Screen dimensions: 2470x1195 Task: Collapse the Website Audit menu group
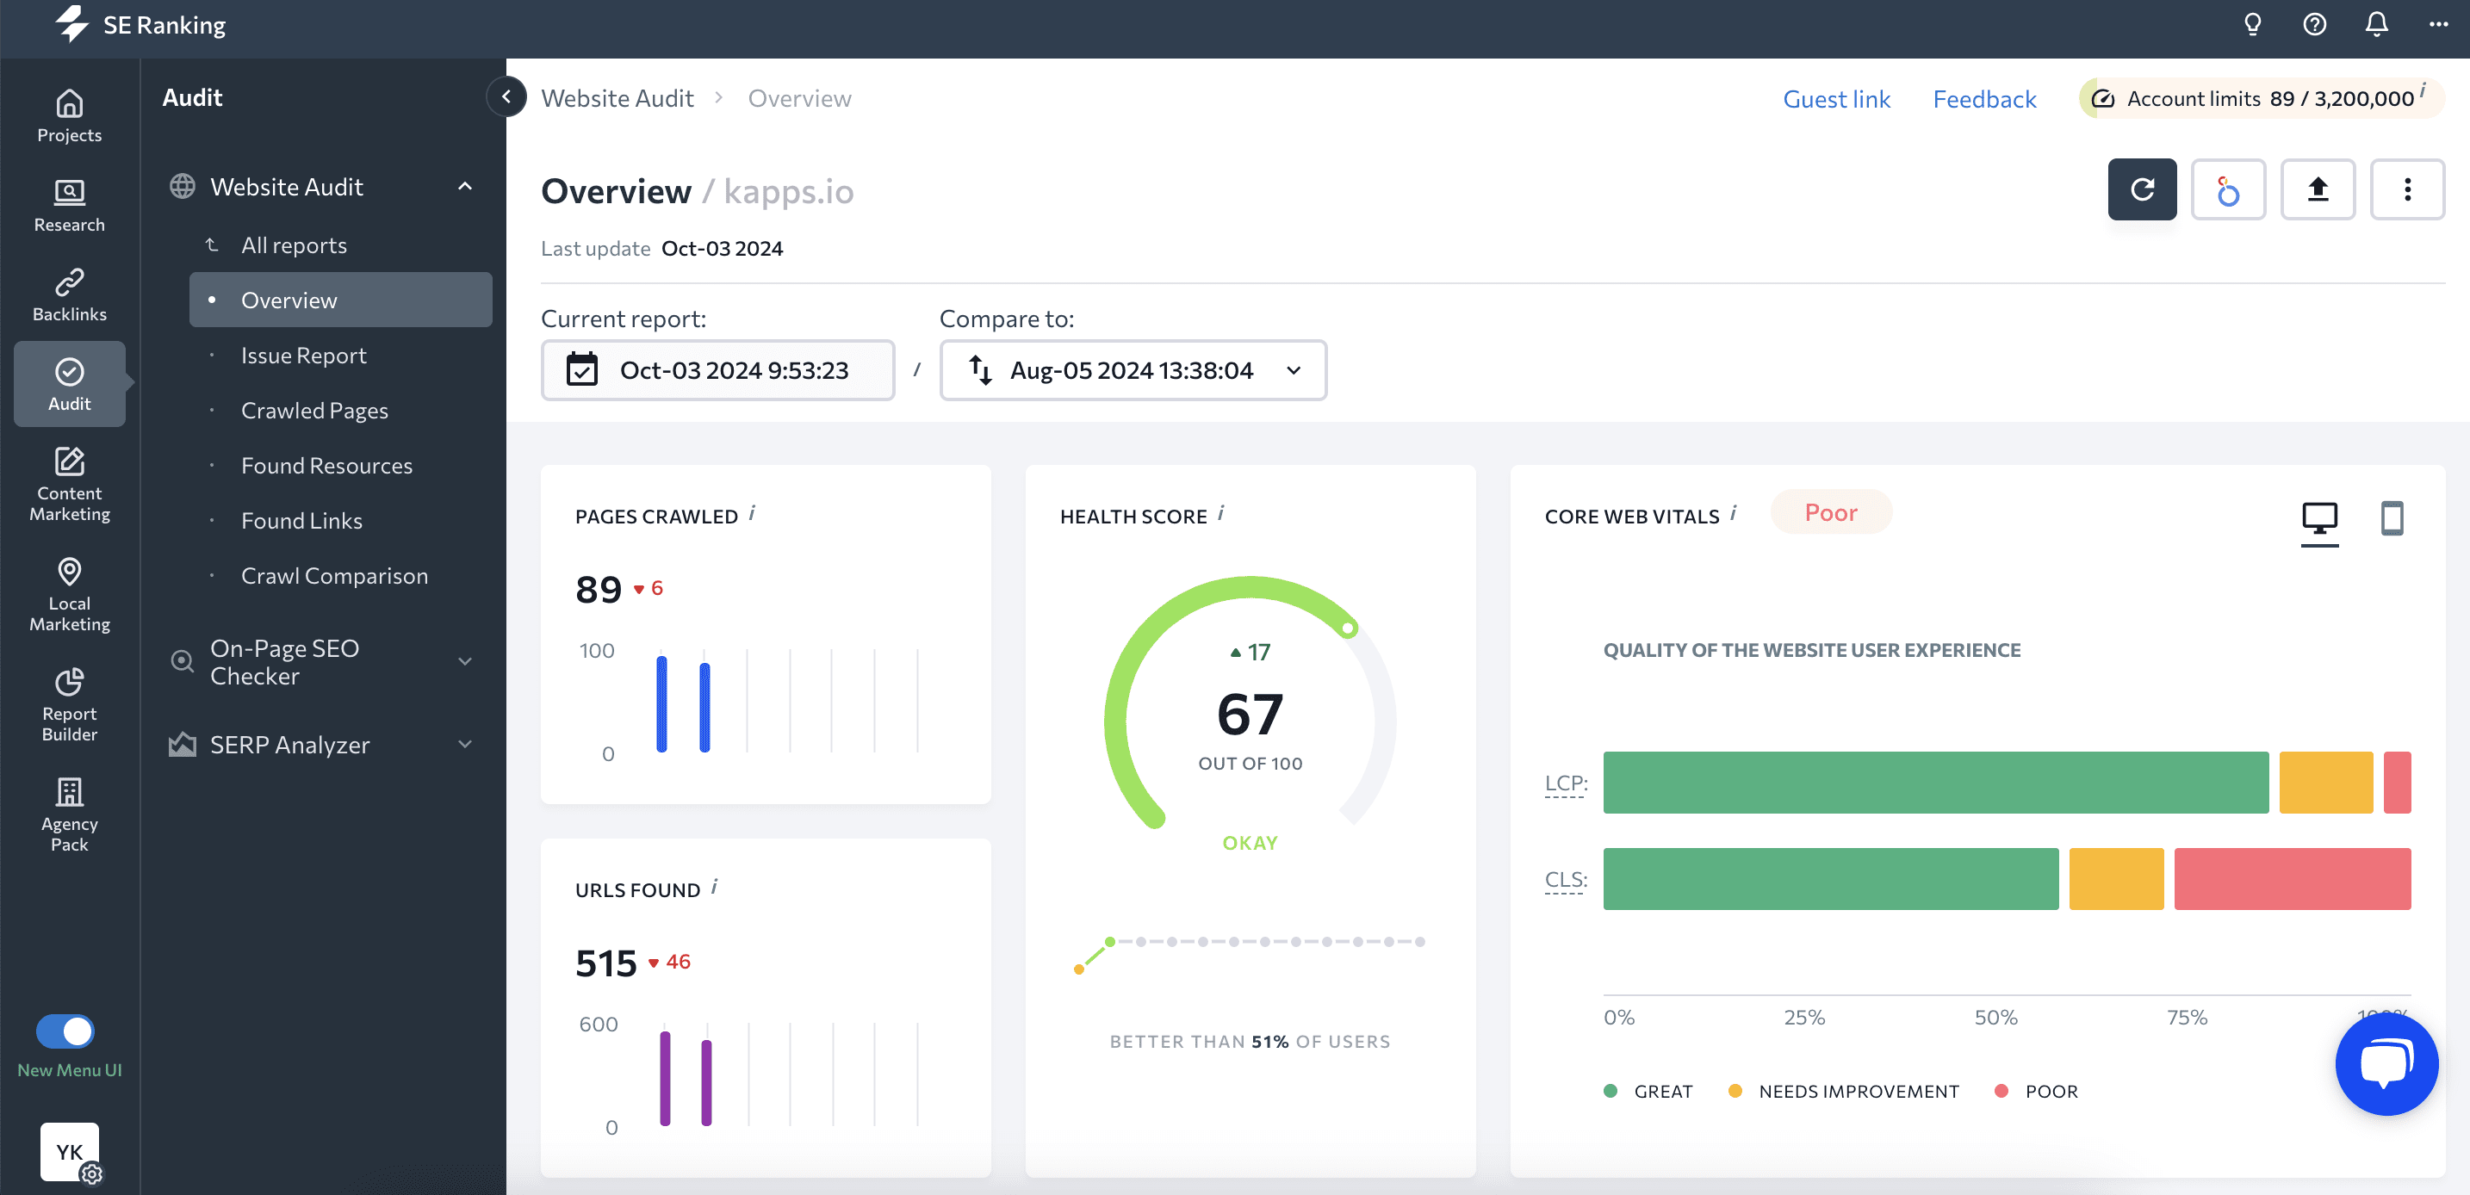pyautogui.click(x=465, y=187)
